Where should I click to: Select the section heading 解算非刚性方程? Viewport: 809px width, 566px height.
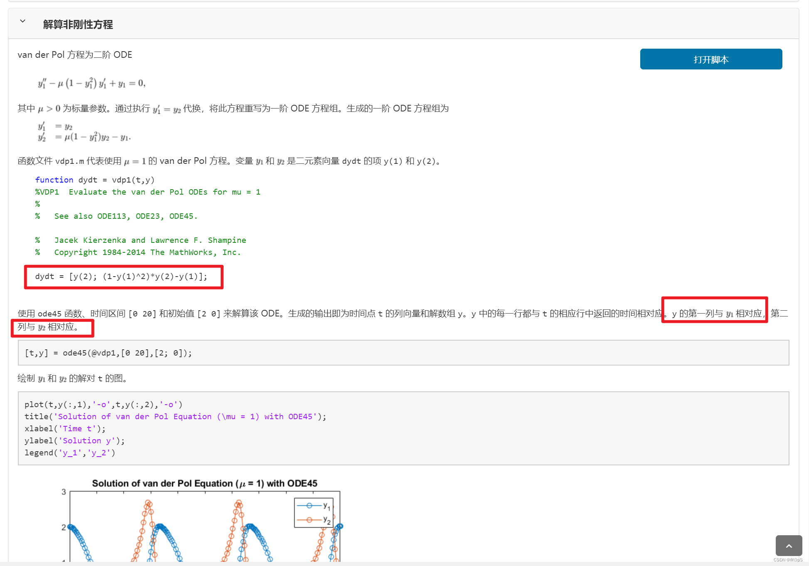[77, 25]
